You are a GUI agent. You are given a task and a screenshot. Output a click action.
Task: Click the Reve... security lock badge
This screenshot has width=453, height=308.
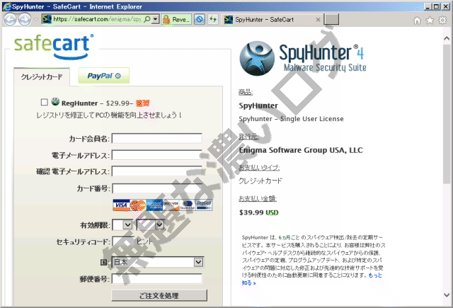point(176,19)
